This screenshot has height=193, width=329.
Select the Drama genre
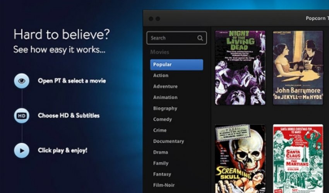(161, 152)
